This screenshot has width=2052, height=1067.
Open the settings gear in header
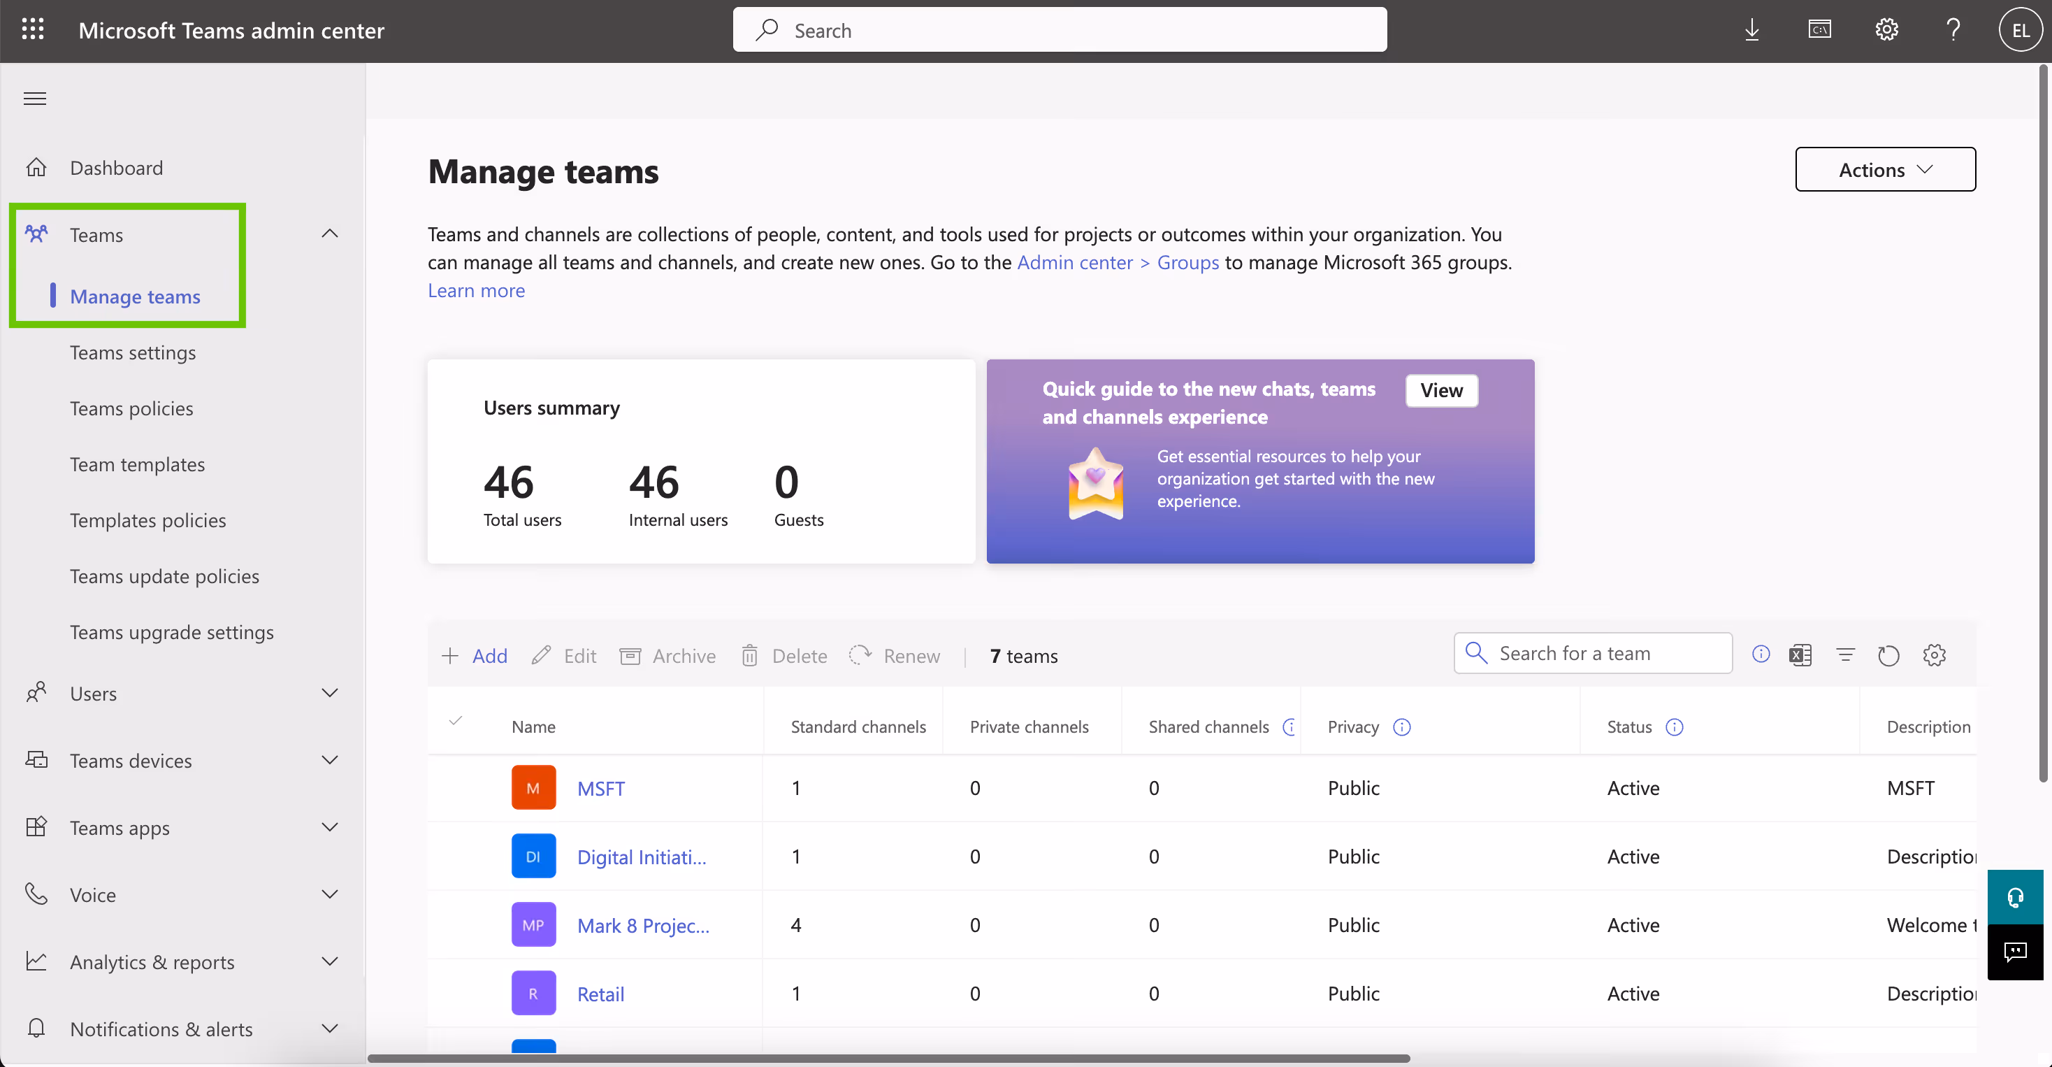pyautogui.click(x=1886, y=30)
